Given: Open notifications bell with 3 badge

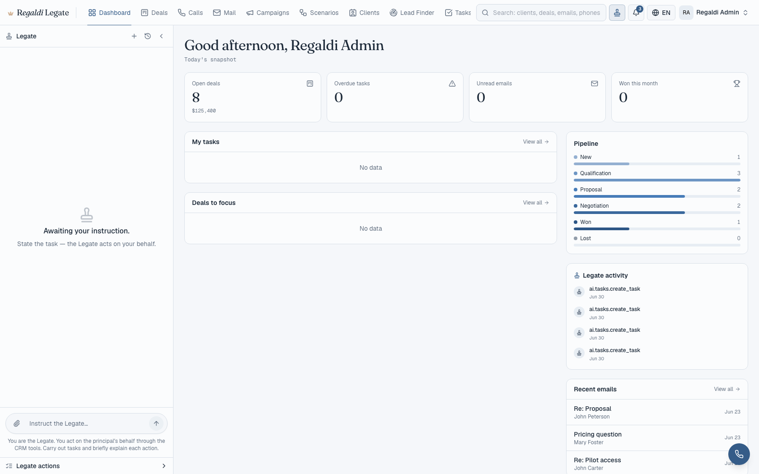Looking at the screenshot, I should tap(636, 13).
